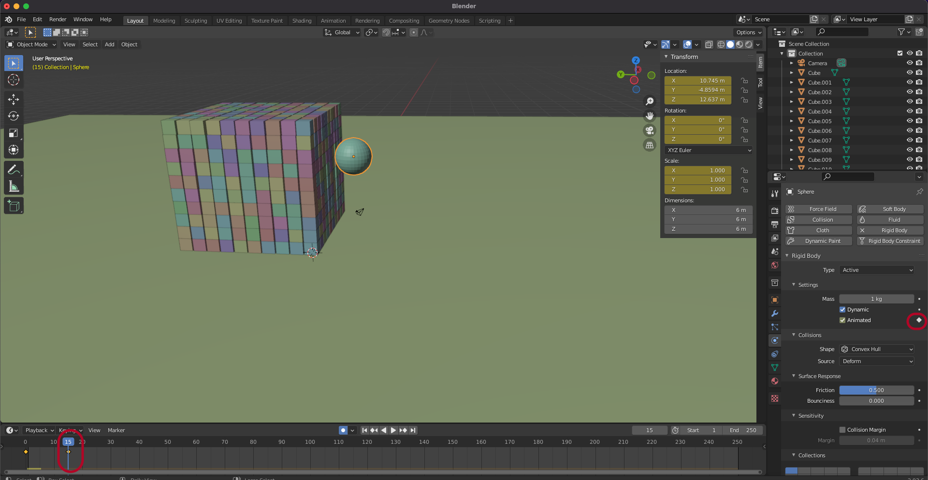Select rendered viewport shading
This screenshot has width=928, height=480.
tap(749, 44)
